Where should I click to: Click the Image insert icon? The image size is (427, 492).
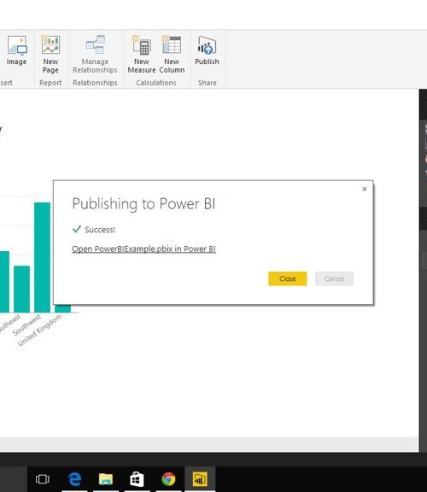[x=16, y=50]
